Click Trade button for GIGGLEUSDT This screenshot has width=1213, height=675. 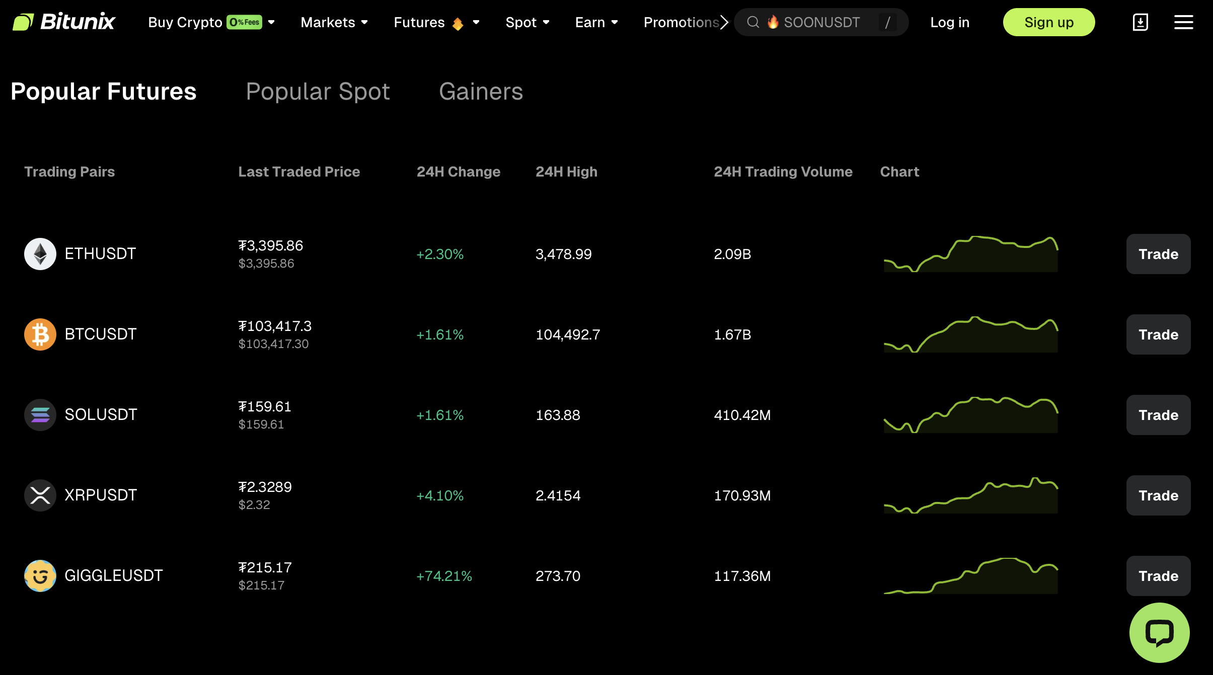[x=1158, y=576]
